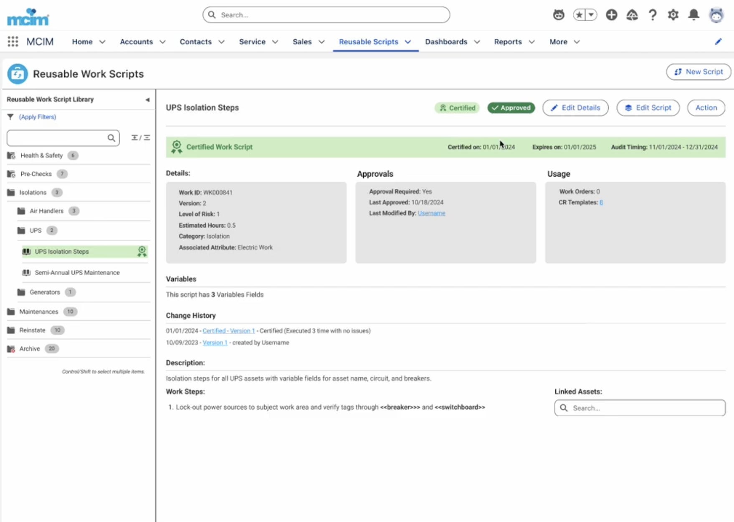Open the Reusable Scripts tab dropdown chevron

click(x=408, y=42)
